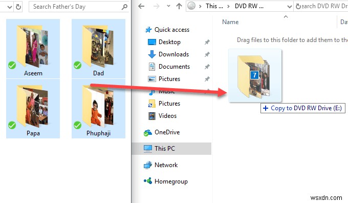Sort by the Name column header
This screenshot has height=203, width=348.
click(x=230, y=22)
